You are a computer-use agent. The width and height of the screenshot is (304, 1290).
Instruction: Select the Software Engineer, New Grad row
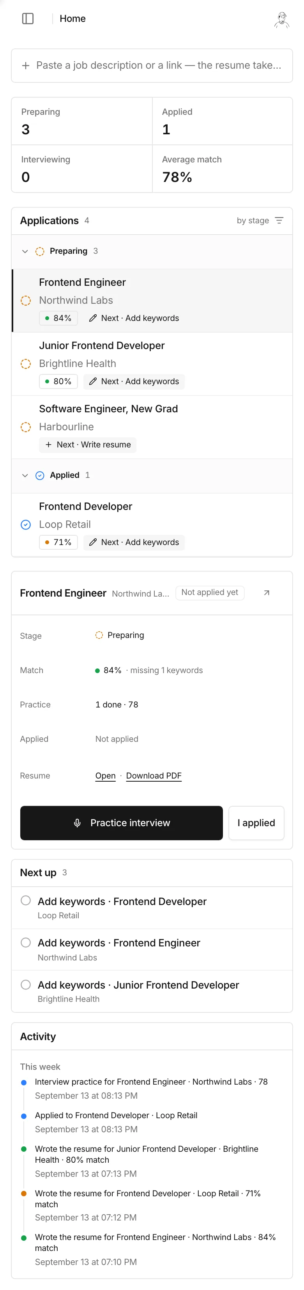click(x=152, y=427)
